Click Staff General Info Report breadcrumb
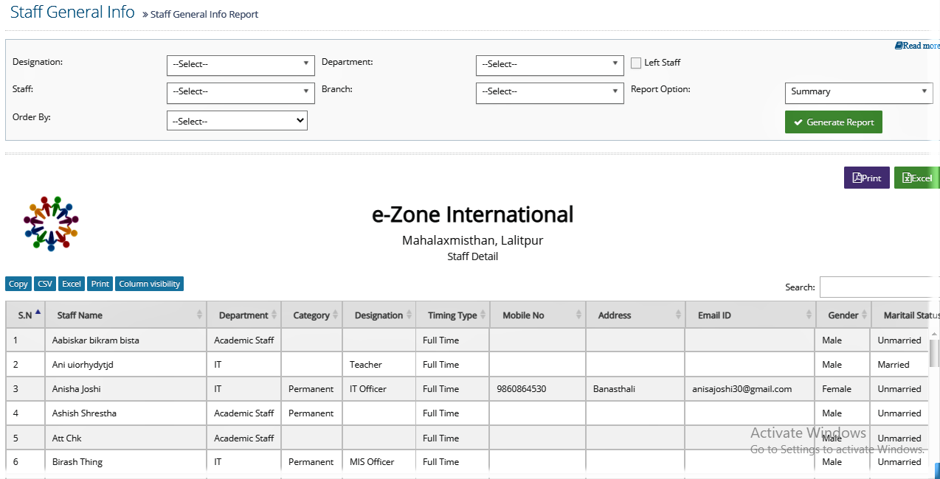The image size is (940, 479). [x=204, y=15]
